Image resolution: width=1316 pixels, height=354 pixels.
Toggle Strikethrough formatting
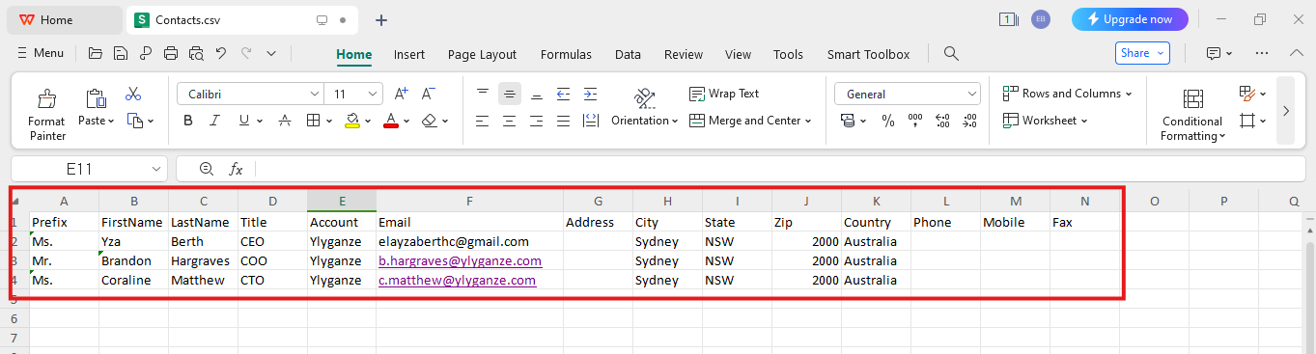pyautogui.click(x=285, y=121)
